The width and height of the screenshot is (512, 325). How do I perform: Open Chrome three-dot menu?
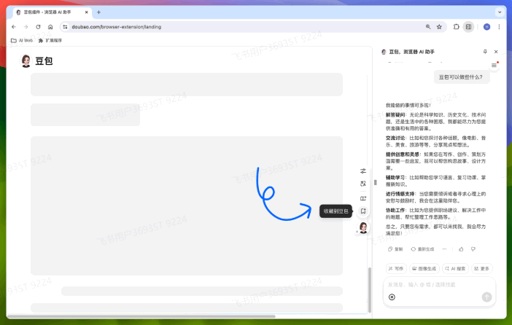(499, 27)
